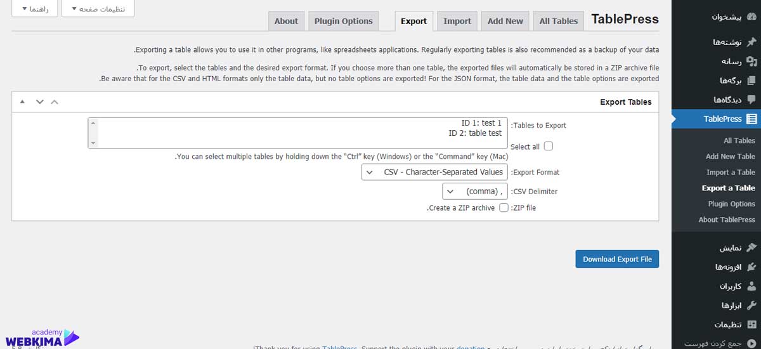Switch to the Plugin Options tab
Viewport: 761px width, 349px height.
pos(344,21)
